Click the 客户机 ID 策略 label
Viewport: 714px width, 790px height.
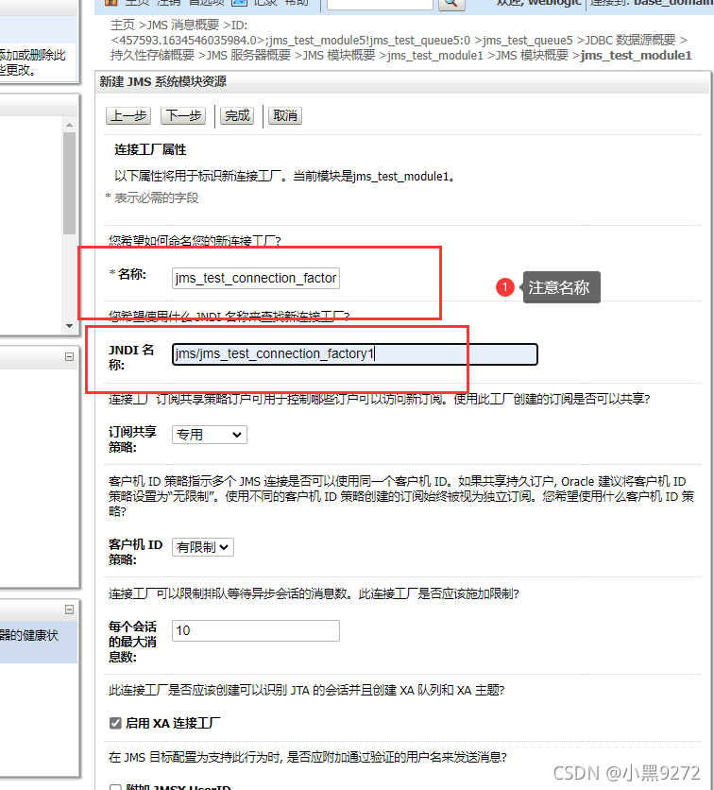click(x=135, y=552)
